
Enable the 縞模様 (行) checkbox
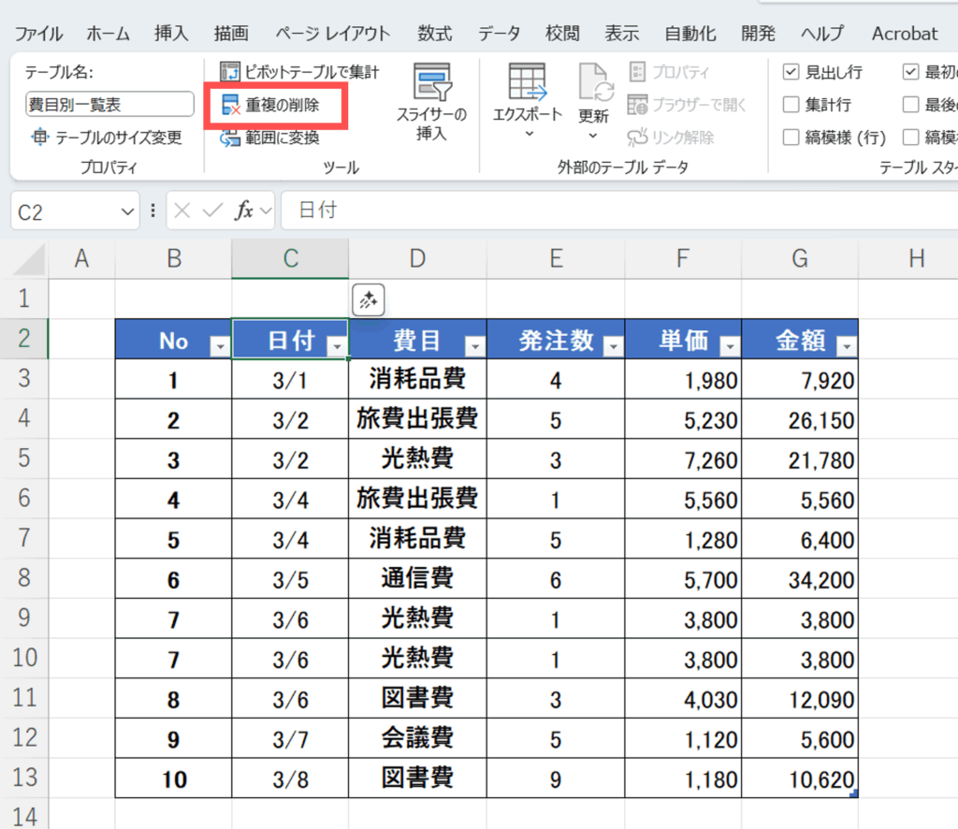pos(791,138)
